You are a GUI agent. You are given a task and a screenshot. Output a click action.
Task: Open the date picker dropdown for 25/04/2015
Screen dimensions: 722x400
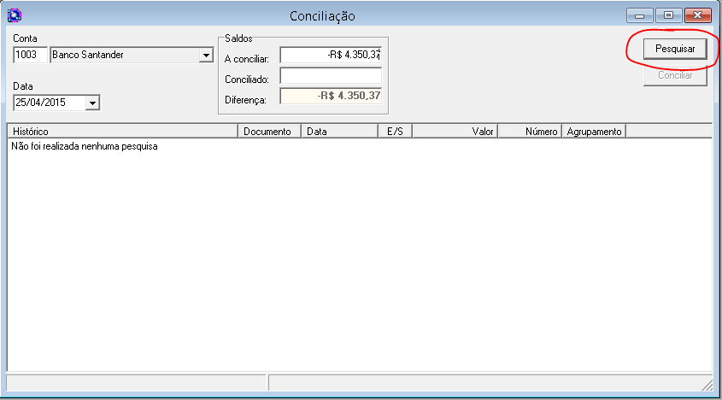point(92,103)
